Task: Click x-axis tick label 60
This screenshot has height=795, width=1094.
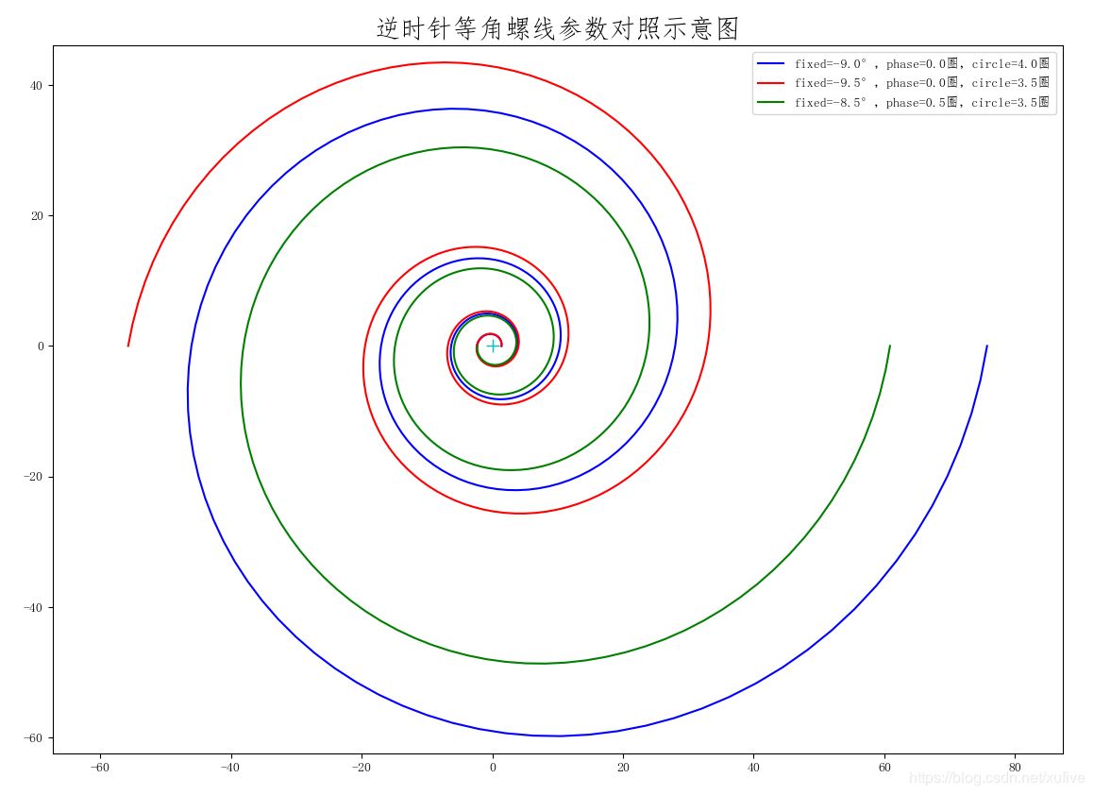Action: (x=884, y=767)
